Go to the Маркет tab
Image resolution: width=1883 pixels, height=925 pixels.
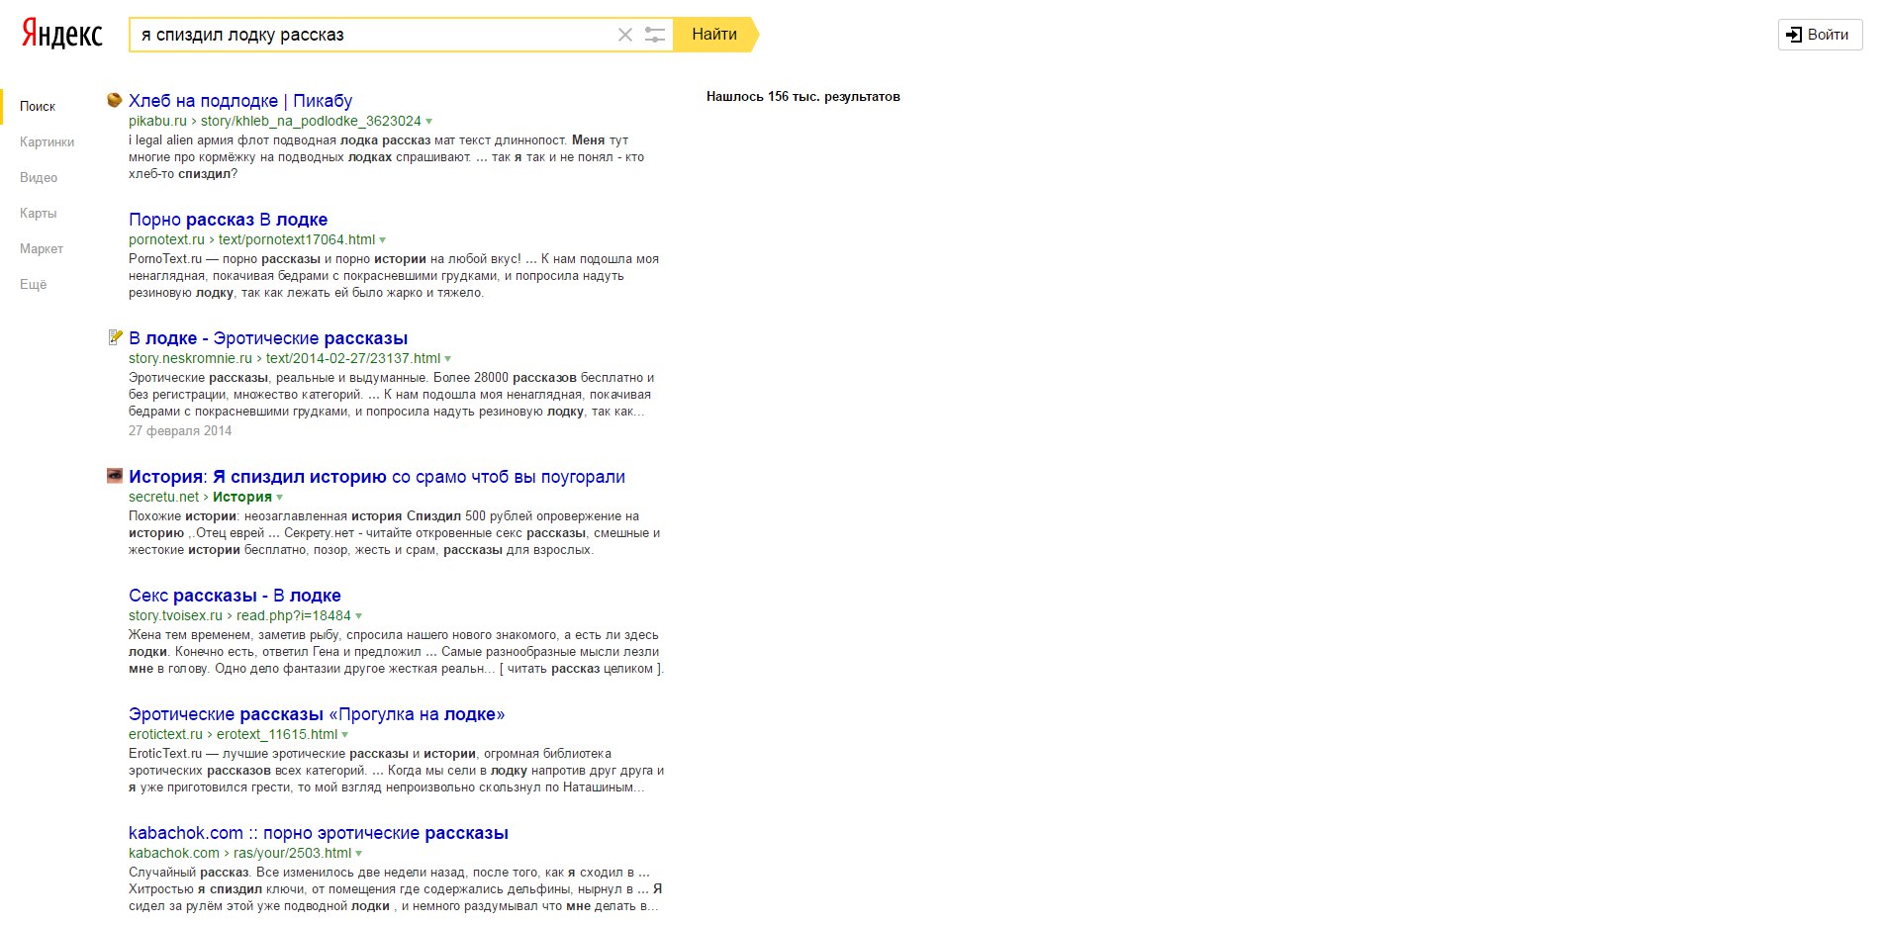tap(41, 248)
